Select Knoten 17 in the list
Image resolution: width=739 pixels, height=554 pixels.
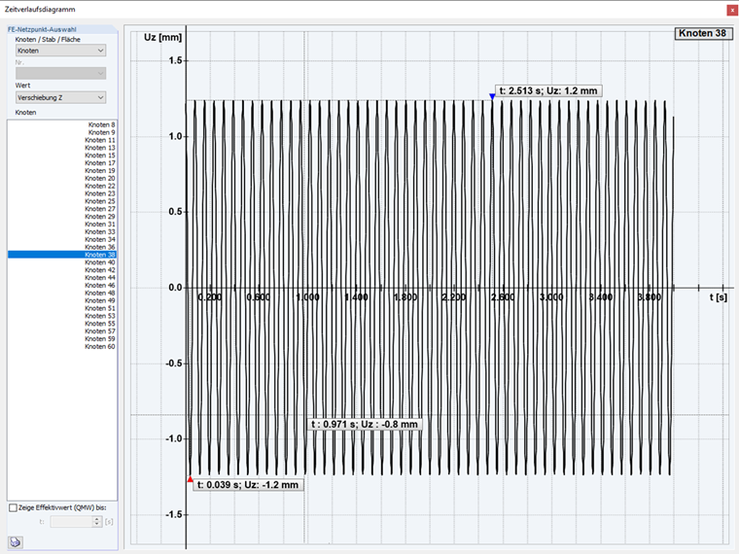tap(61, 163)
